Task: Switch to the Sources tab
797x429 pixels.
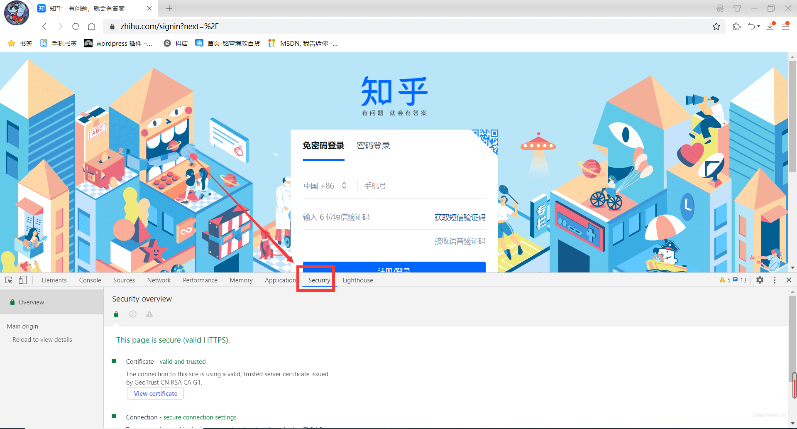Action: click(x=124, y=280)
